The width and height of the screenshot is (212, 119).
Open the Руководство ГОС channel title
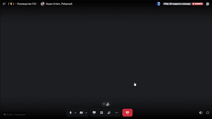pyautogui.click(x=27, y=4)
